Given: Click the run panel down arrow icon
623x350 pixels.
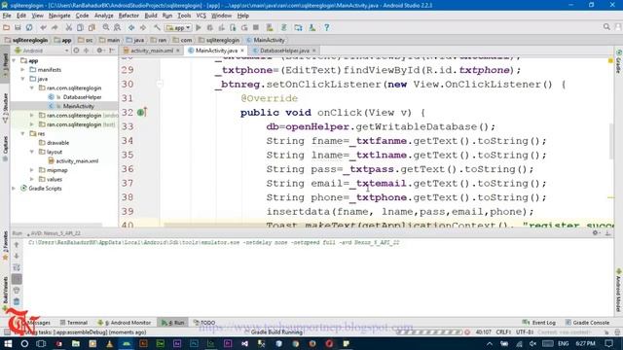Looking at the screenshot, I should click(x=17, y=257).
